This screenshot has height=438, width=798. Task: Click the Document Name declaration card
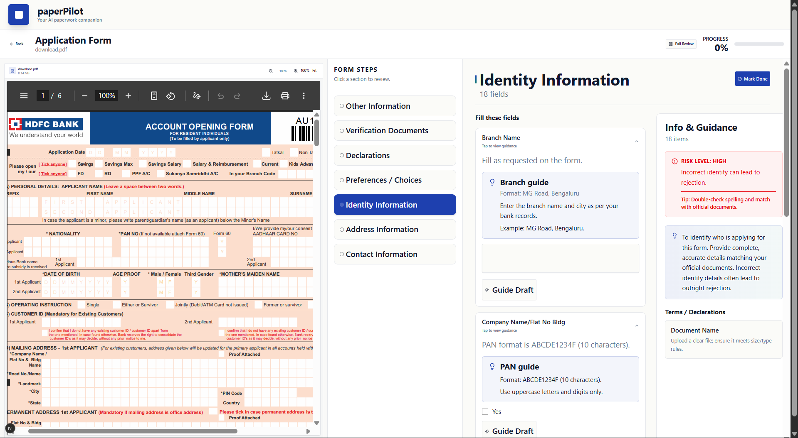pyautogui.click(x=724, y=339)
